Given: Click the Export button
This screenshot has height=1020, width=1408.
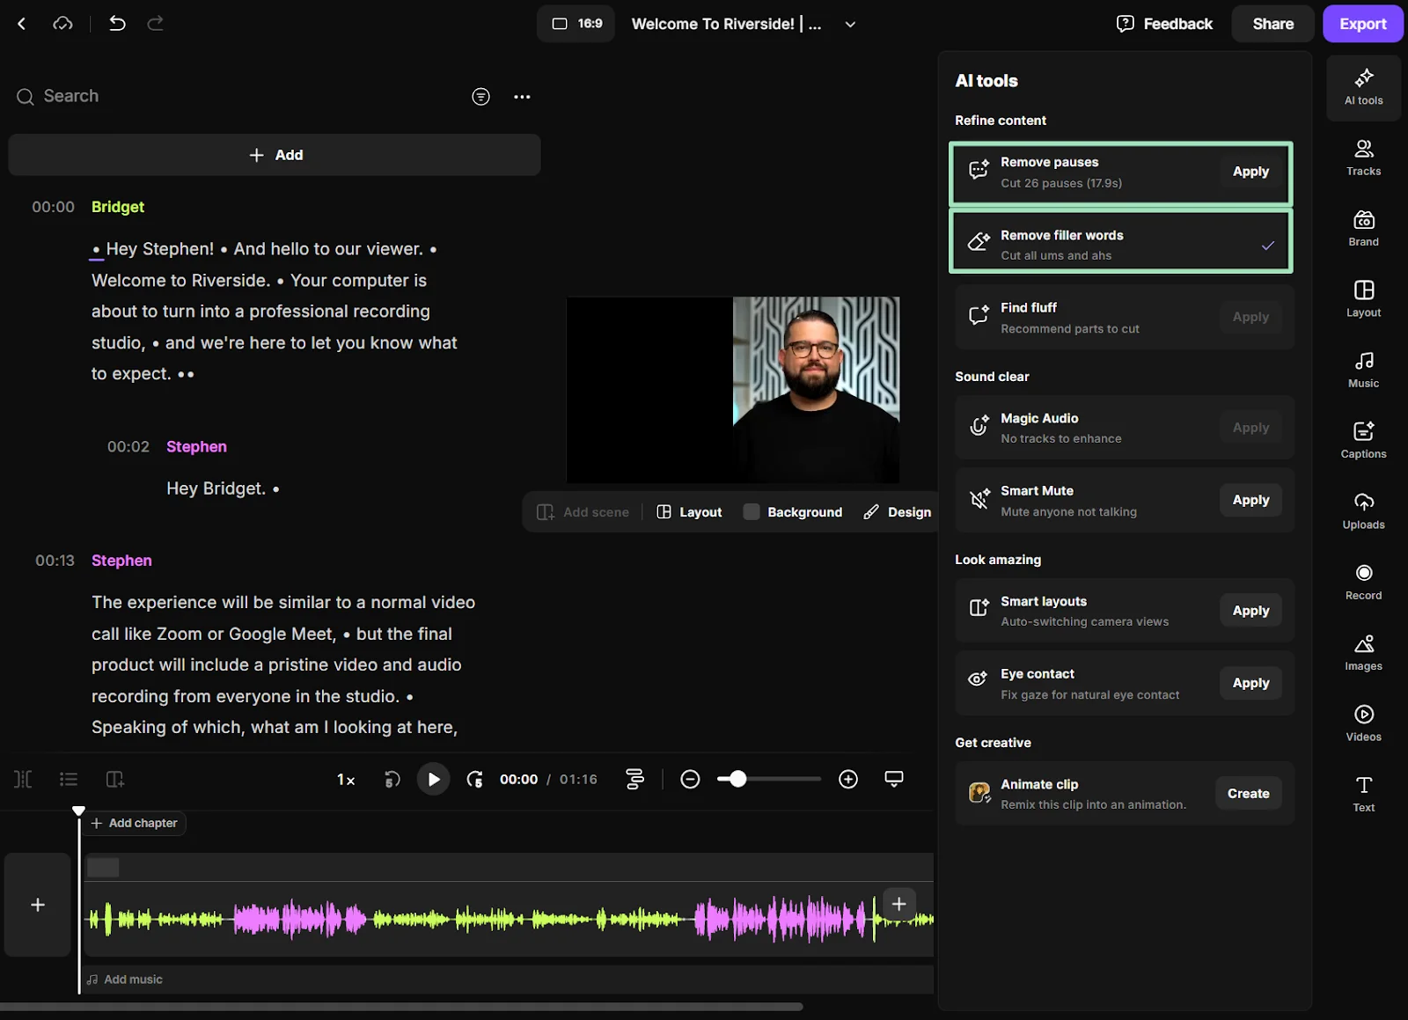Looking at the screenshot, I should pyautogui.click(x=1361, y=24).
